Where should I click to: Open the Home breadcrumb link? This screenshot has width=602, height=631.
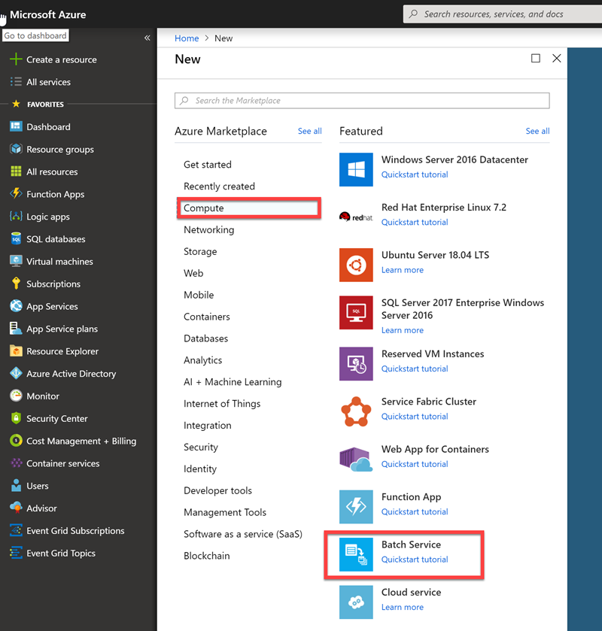click(187, 38)
